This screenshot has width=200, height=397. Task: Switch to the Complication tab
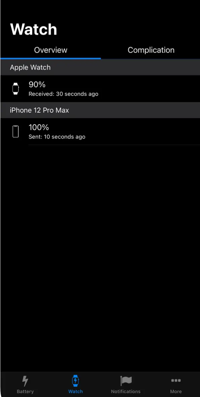point(151,50)
